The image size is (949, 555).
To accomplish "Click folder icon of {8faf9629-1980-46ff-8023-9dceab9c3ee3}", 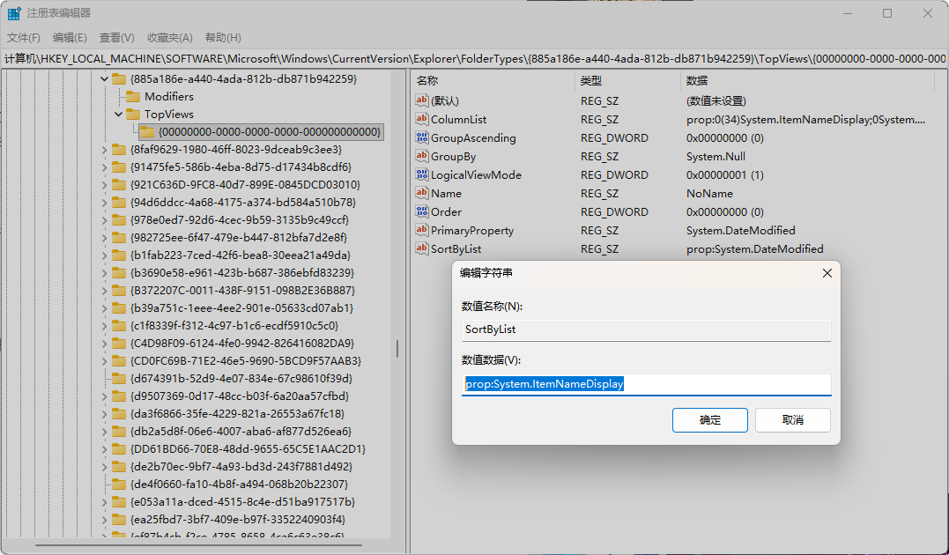I will point(119,149).
